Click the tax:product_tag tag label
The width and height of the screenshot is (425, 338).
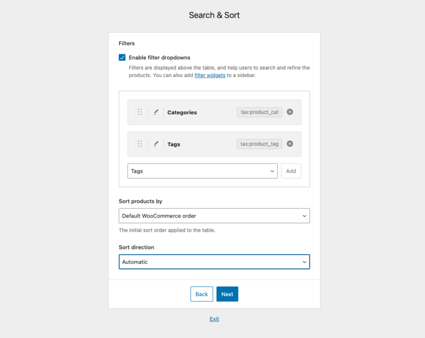click(259, 144)
